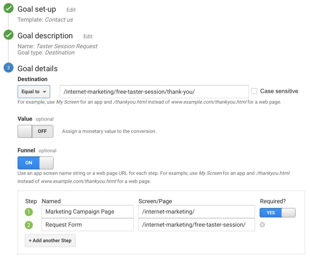Click the Request Form name field

tap(87, 225)
